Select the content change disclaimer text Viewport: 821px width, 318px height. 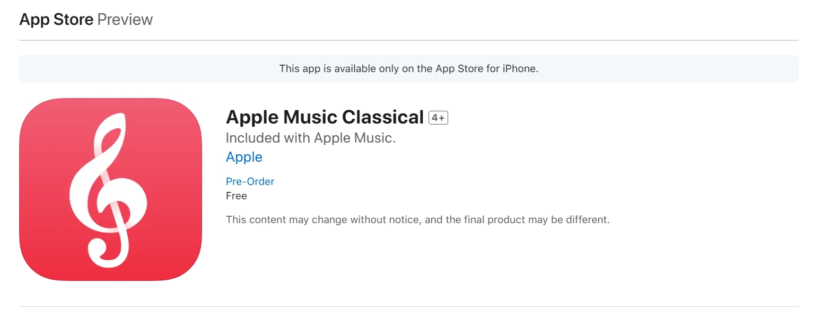tap(418, 219)
